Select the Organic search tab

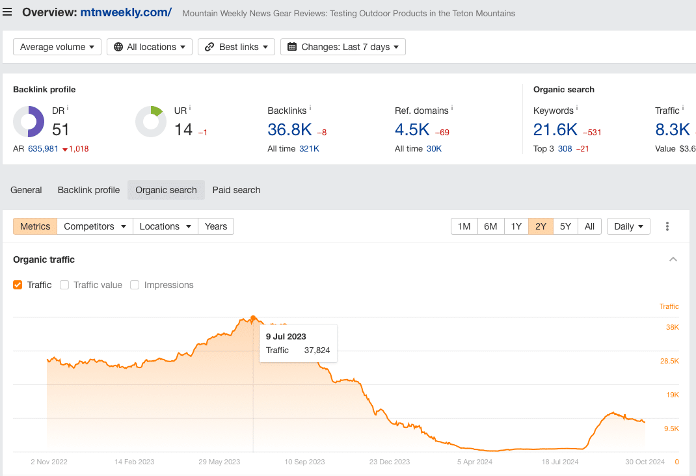pos(166,190)
